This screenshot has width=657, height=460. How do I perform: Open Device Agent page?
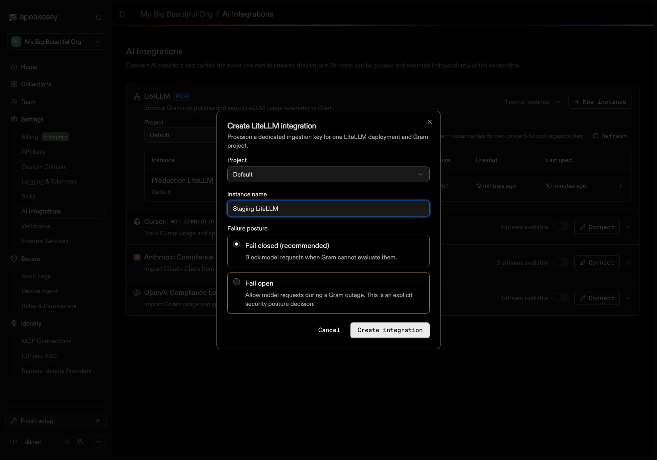(40, 291)
